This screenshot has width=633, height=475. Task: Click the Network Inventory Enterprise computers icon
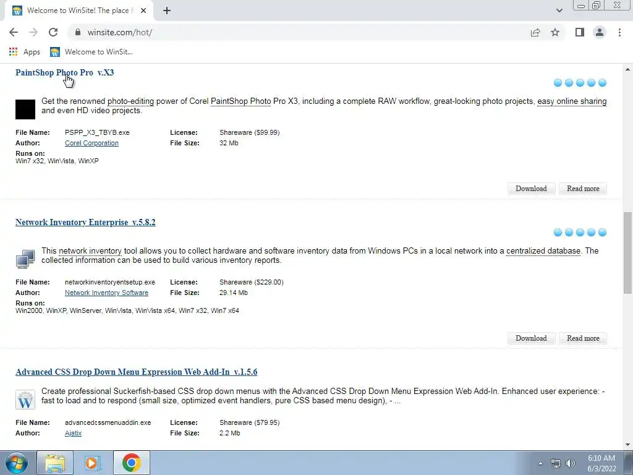click(25, 259)
